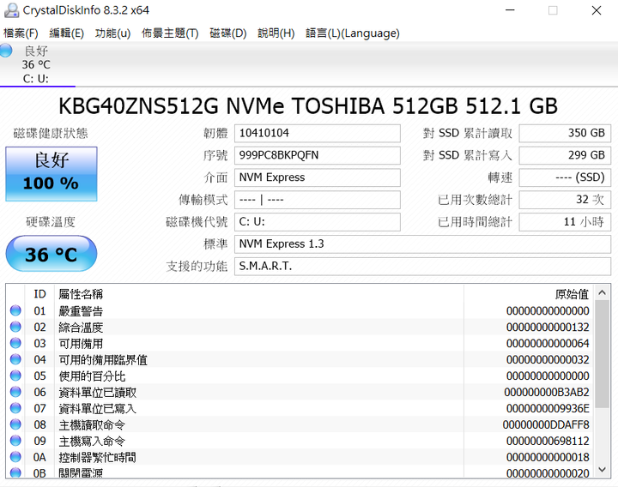618x487 pixels.
Task: Open the 編輯(E) menu
Action: [67, 33]
